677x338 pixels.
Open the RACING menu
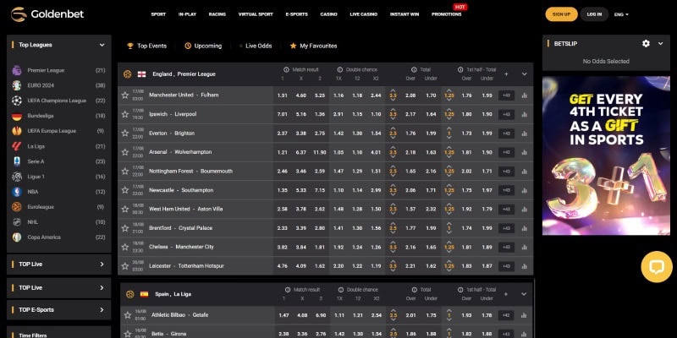(217, 14)
